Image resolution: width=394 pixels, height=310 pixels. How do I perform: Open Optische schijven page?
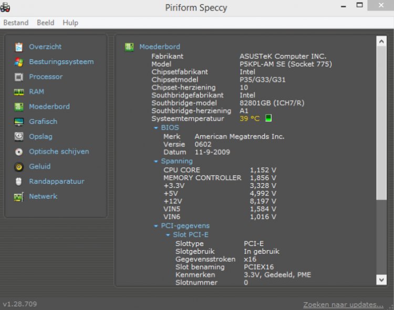click(59, 152)
